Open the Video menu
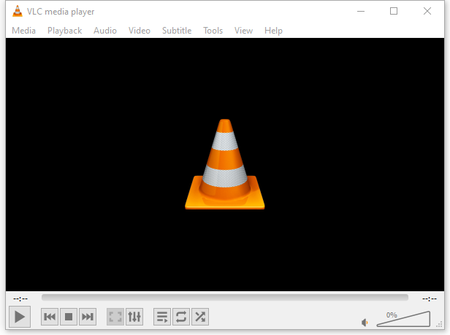 (x=140, y=31)
